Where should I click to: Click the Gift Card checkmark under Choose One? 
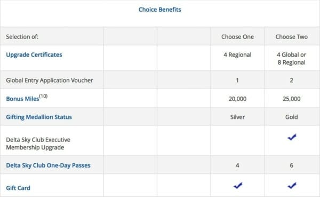point(238,185)
